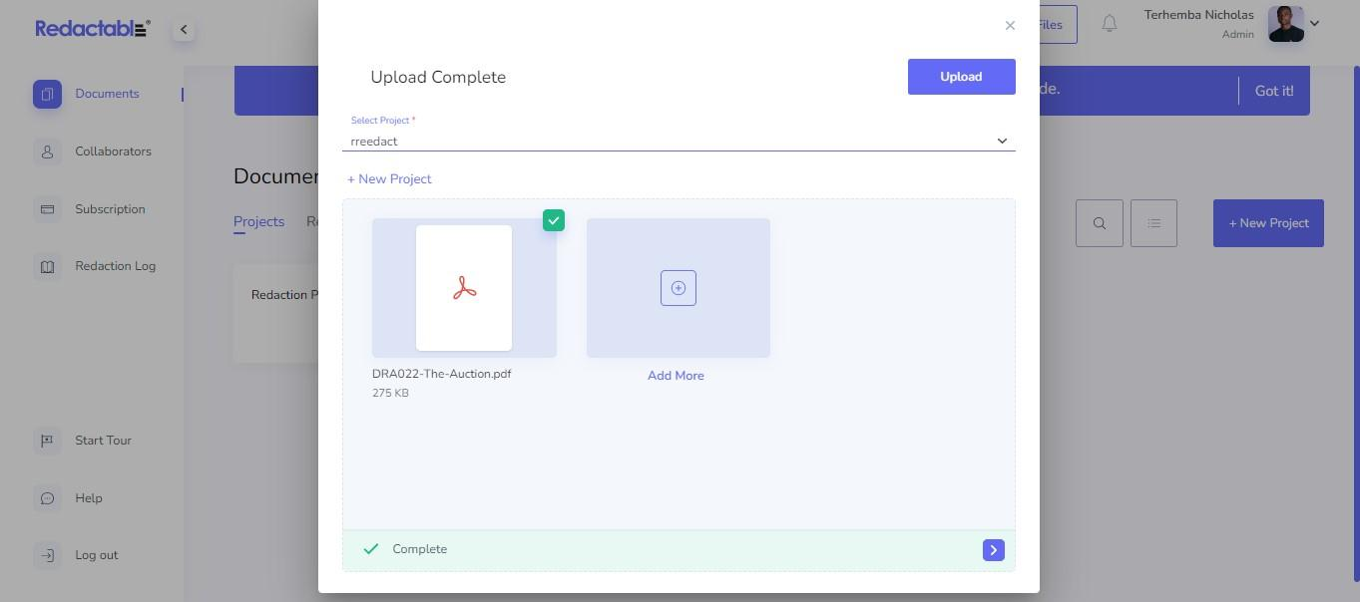This screenshot has width=1360, height=602.
Task: Click the Add More plus icon
Action: 679,288
